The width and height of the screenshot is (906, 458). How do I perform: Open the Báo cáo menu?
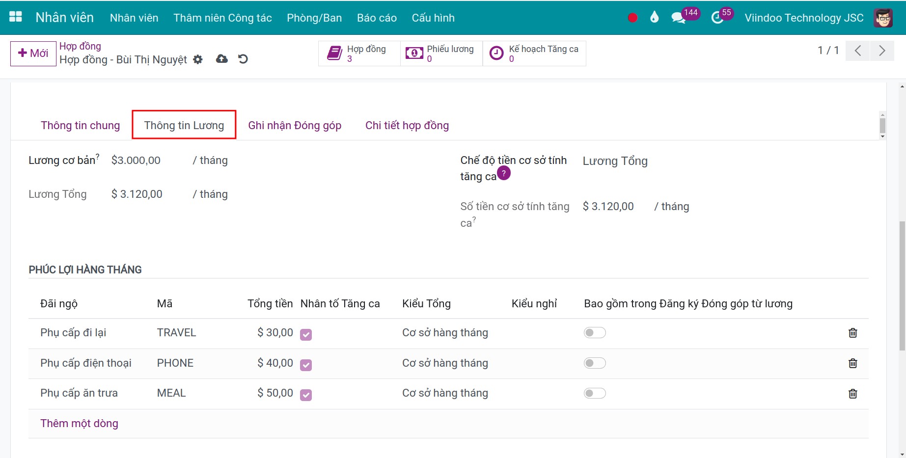tap(377, 18)
